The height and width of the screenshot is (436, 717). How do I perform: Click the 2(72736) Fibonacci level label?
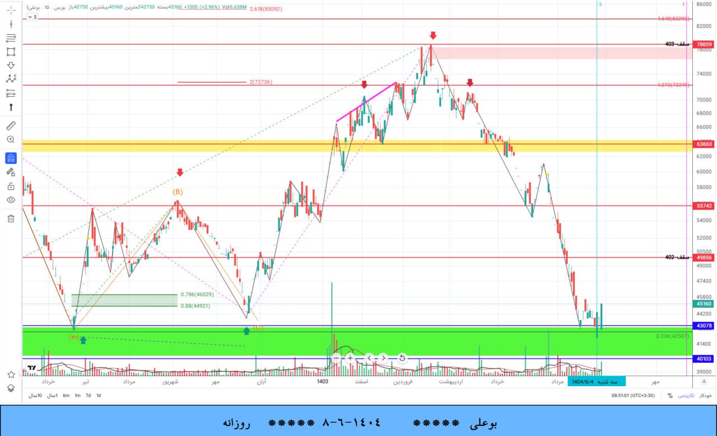[x=261, y=82]
